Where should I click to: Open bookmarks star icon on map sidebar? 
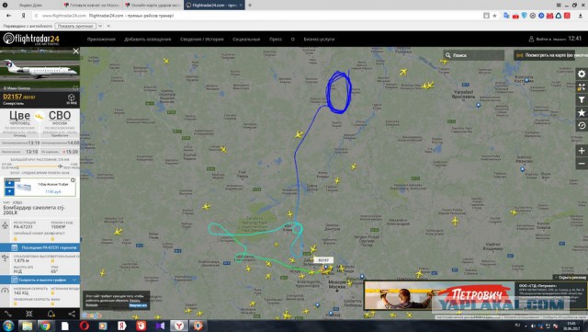click(x=582, y=113)
